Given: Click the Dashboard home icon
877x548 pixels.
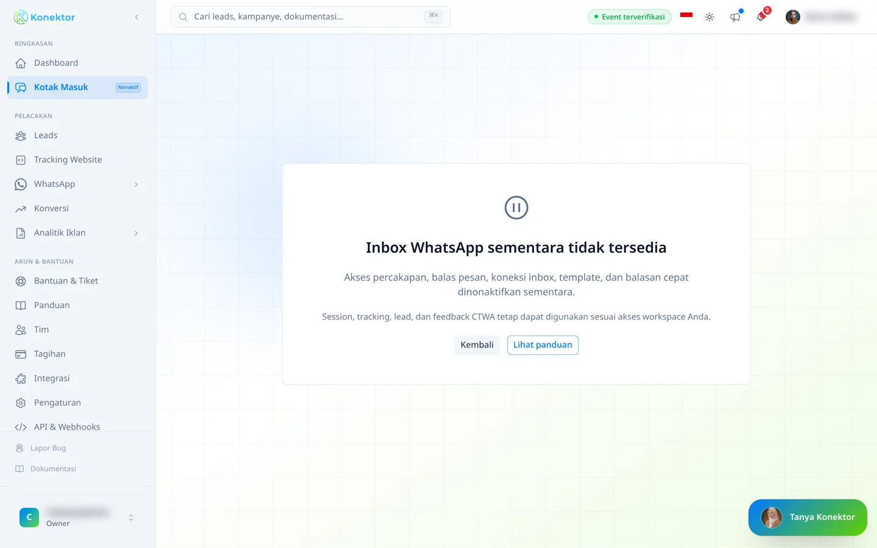Looking at the screenshot, I should 21,63.
